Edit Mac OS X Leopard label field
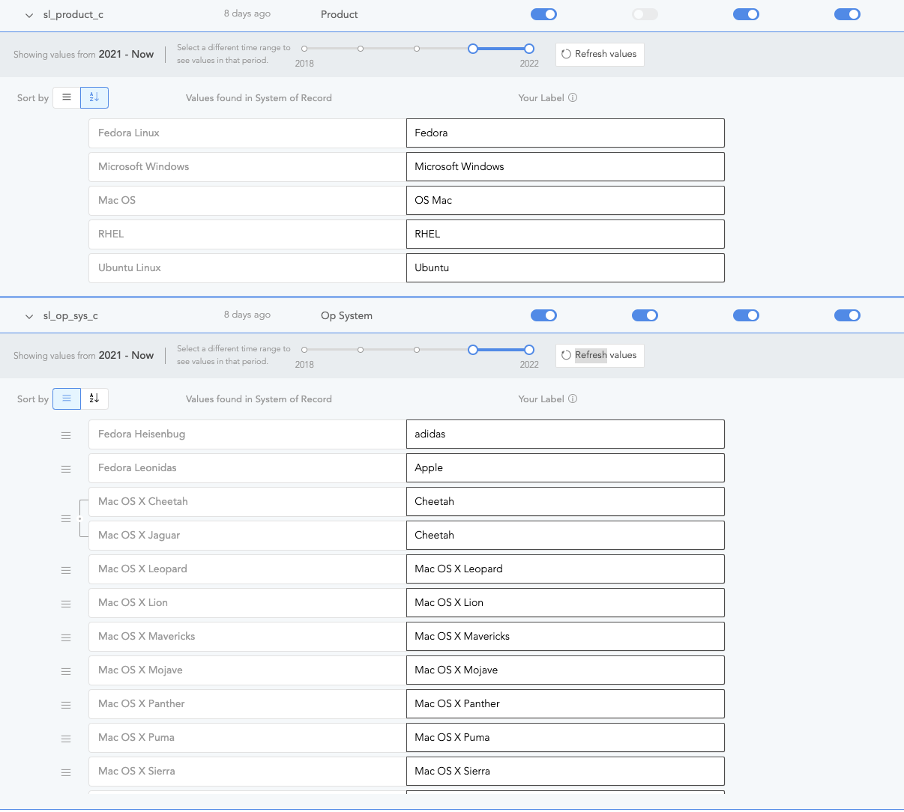 (x=565, y=569)
